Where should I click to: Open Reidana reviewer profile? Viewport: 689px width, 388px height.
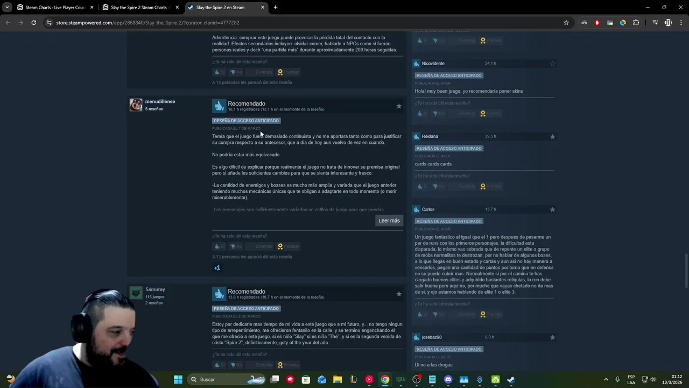pyautogui.click(x=430, y=136)
